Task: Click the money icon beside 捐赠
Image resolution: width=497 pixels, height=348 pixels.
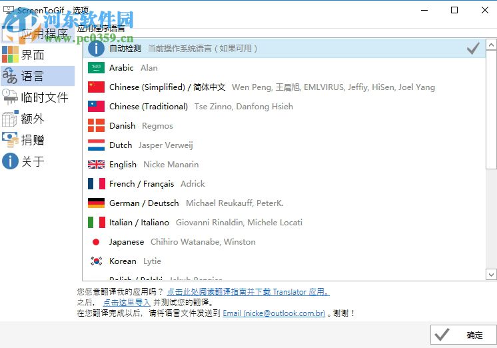Action: (10, 140)
